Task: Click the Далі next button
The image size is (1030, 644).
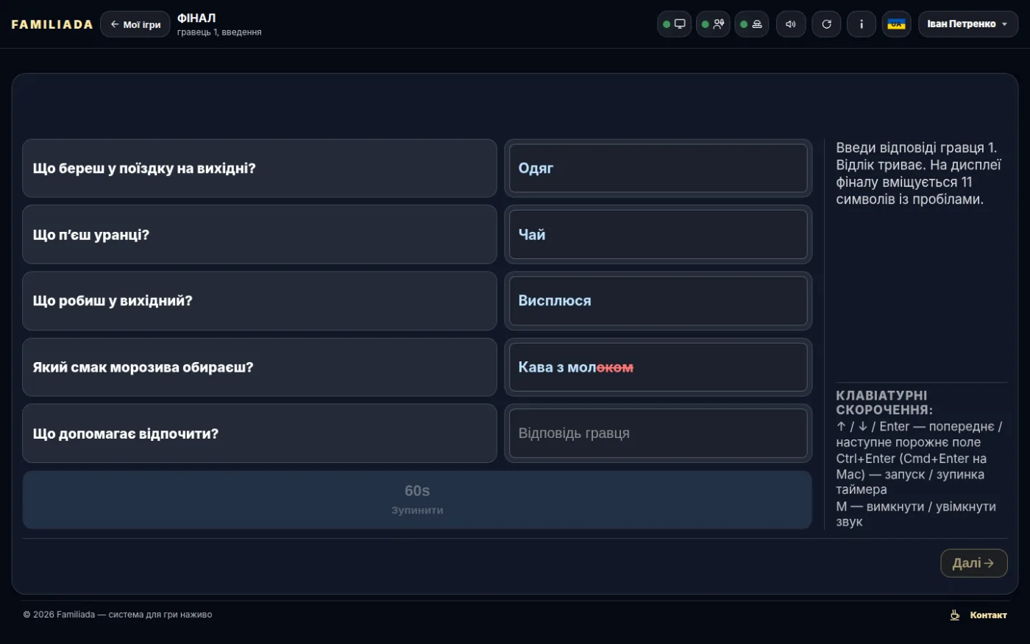Action: pos(973,563)
